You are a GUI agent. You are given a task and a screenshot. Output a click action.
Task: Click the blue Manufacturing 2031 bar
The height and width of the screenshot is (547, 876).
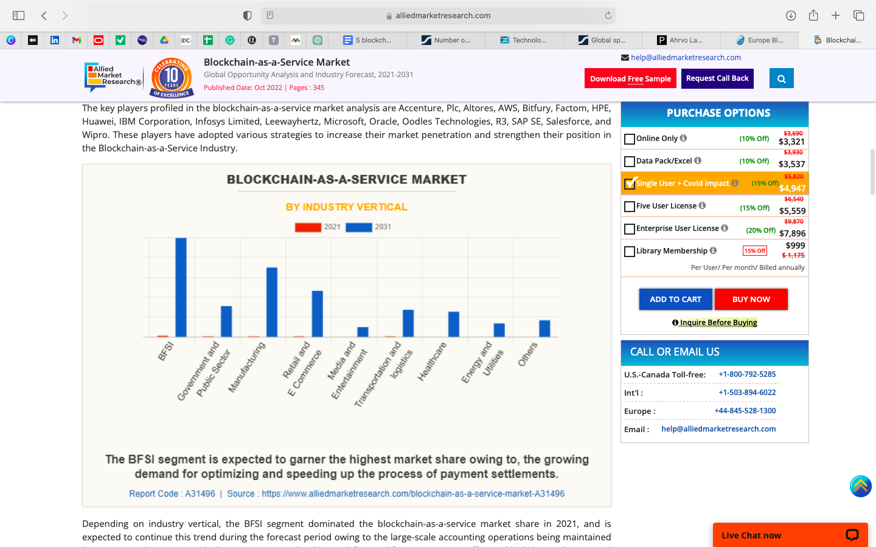pyautogui.click(x=272, y=302)
